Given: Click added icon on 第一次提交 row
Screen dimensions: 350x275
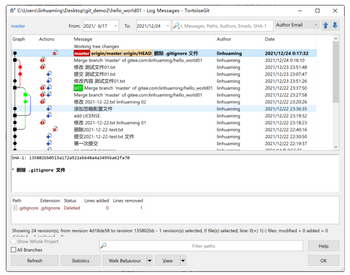Looking at the screenshot, I should pyautogui.click(x=49, y=143).
